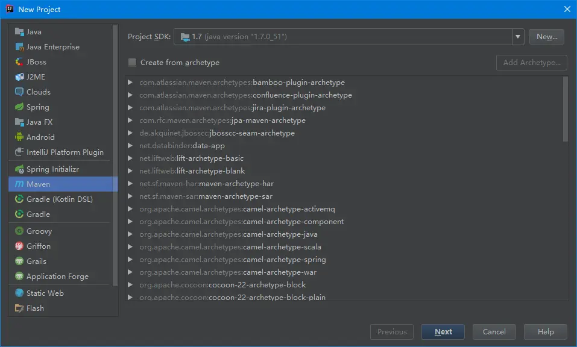Click the Groovy icon in the list
This screenshot has width=577, height=347.
click(19, 231)
